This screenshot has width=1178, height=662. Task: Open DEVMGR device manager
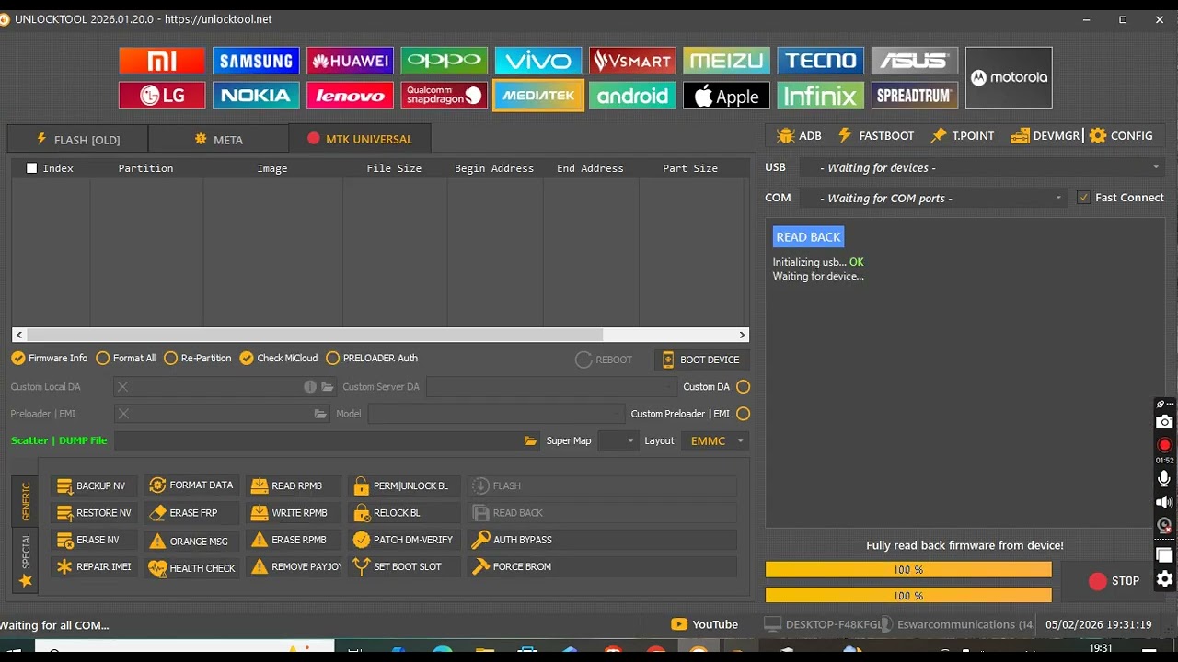coord(1045,136)
